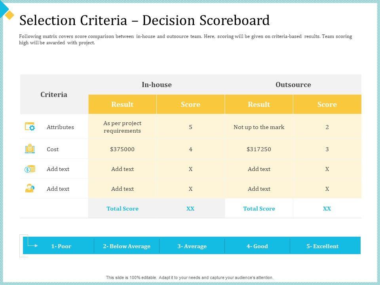The image size is (380, 285).
Task: Click the "3- Average" legend segment
Action: [x=192, y=246]
